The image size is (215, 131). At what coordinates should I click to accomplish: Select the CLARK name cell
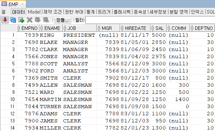point(51,50)
